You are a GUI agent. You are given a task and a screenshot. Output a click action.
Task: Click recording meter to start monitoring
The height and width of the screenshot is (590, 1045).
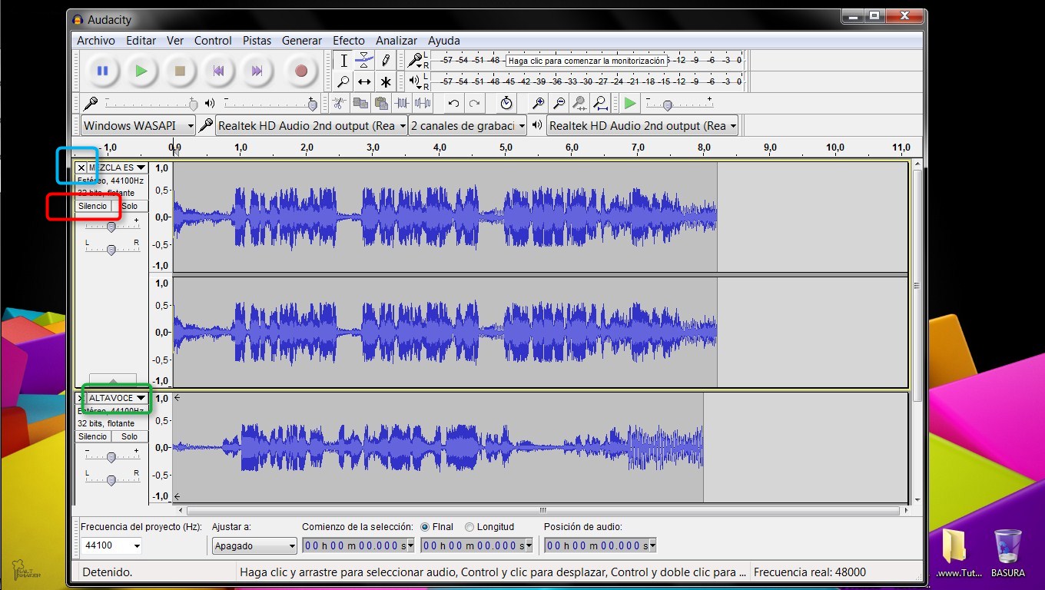[587, 60]
